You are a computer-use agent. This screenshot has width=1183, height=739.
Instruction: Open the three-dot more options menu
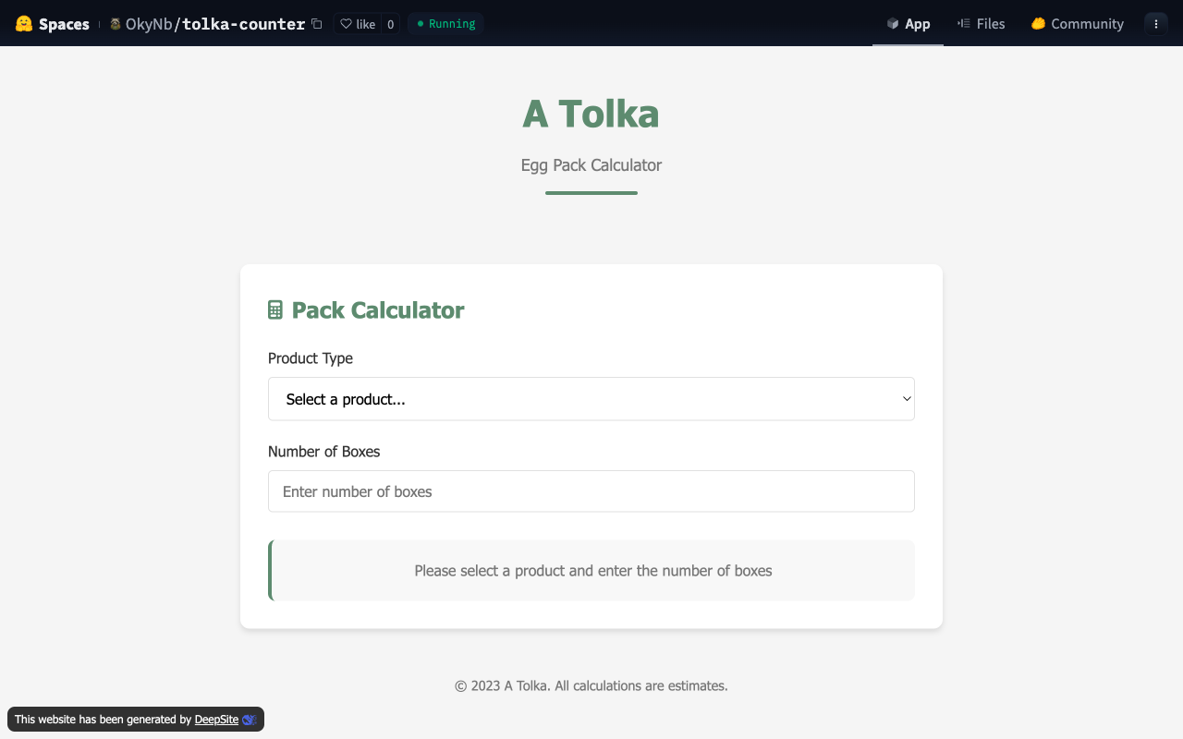tap(1156, 24)
